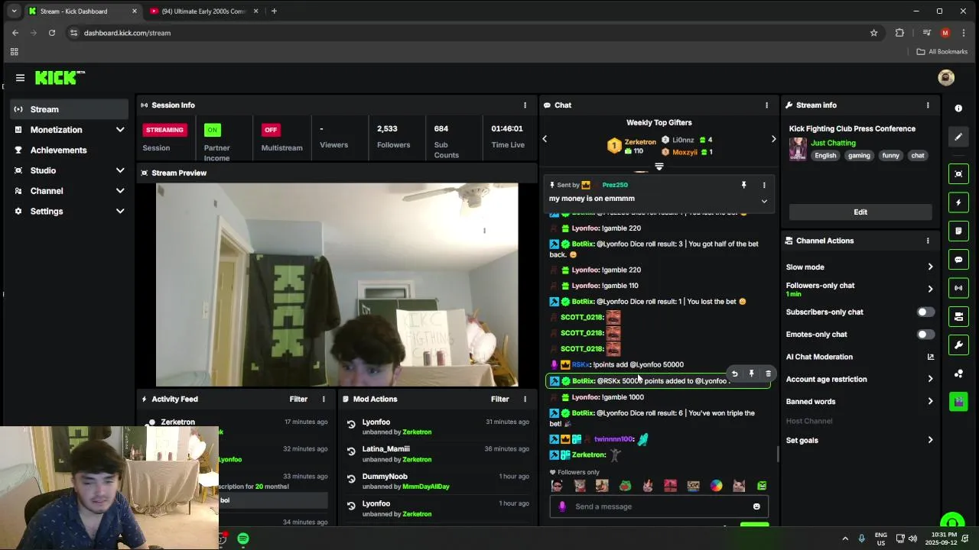The width and height of the screenshot is (979, 550).
Task: Open Slow mode settings arrow
Action: click(x=930, y=267)
